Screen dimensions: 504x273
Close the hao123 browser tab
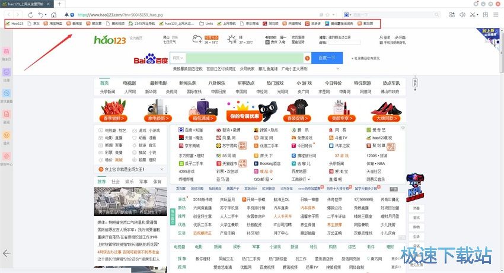pos(49,4)
